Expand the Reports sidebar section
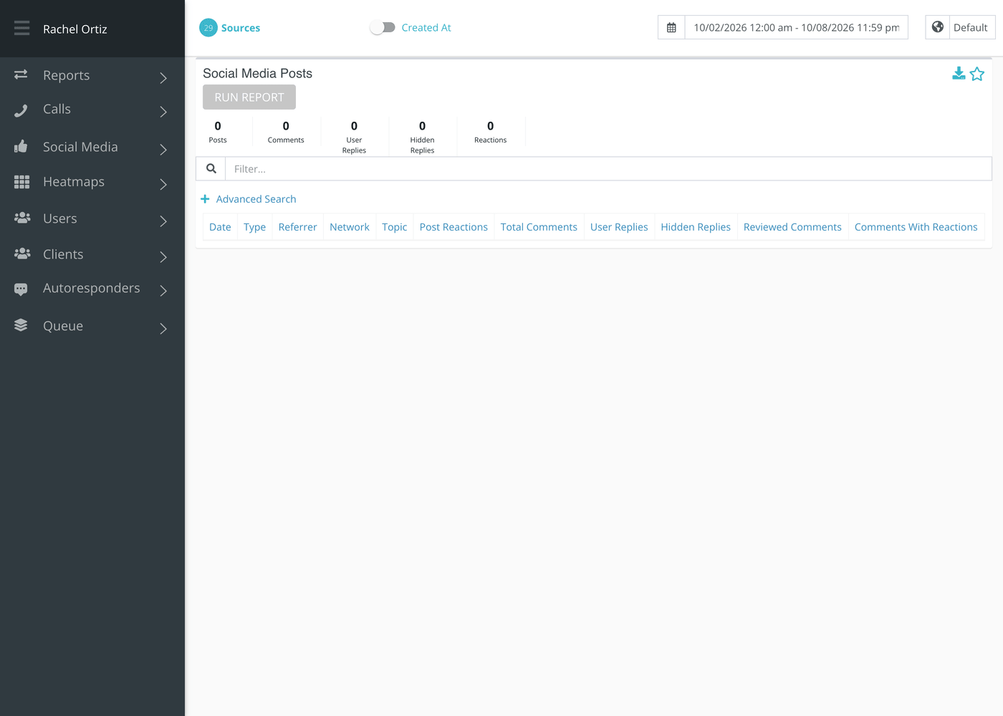1003x716 pixels. 92,76
